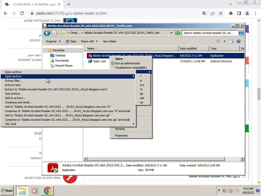Select the Adobe Acrobat Reader application file icon
This screenshot has height=196, width=261.
point(90,56)
